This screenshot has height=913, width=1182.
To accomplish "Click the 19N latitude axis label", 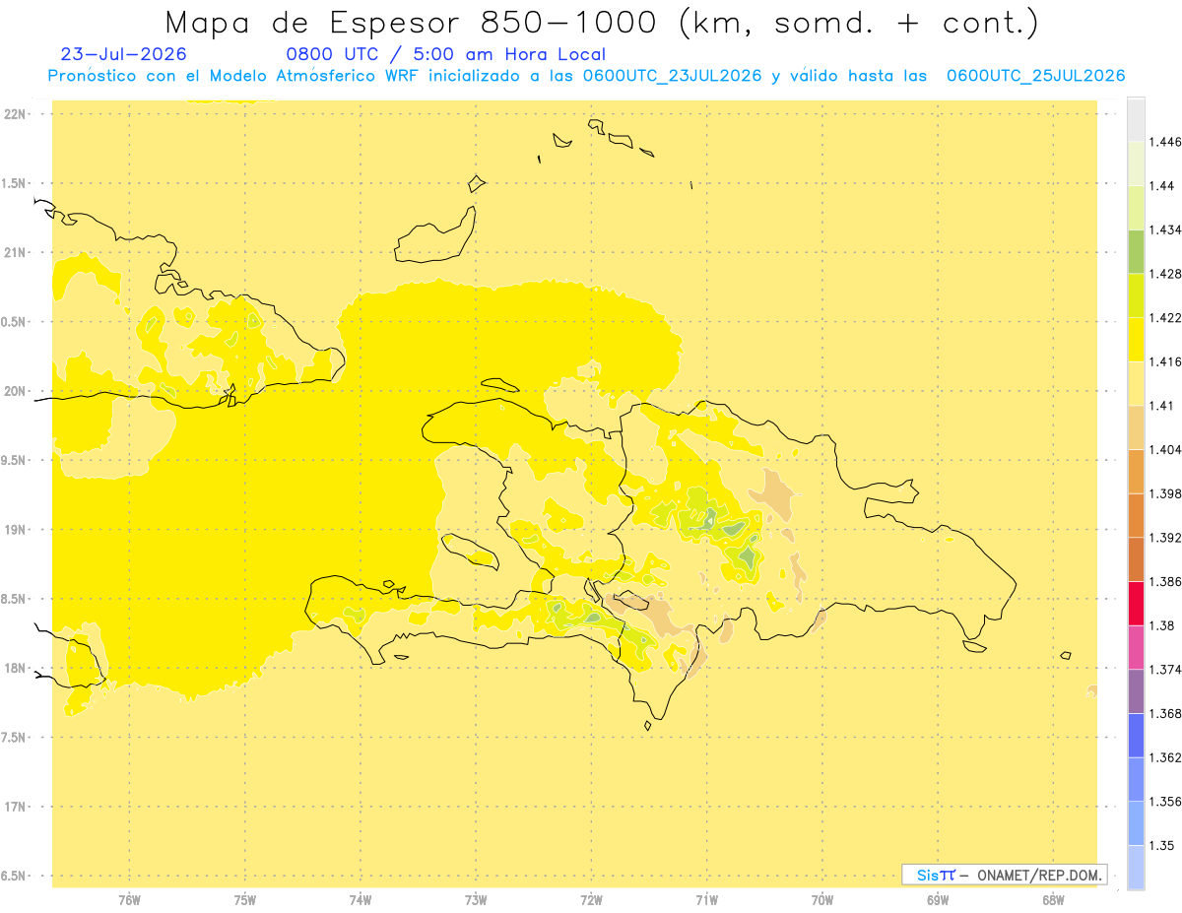I will [x=15, y=530].
